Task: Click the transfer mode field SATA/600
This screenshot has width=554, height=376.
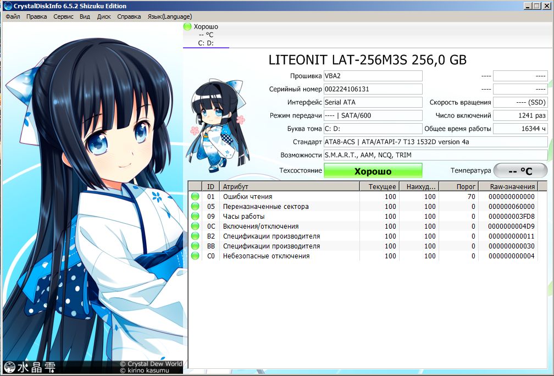Action: point(373,115)
